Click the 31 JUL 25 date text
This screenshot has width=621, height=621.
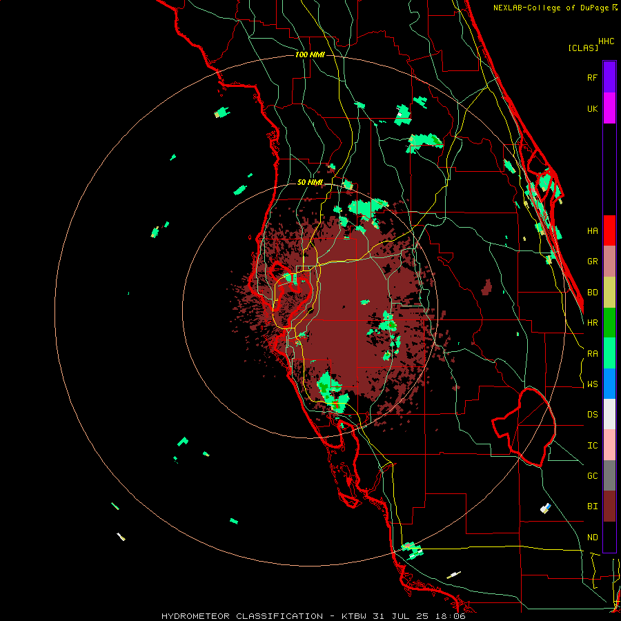click(x=402, y=616)
